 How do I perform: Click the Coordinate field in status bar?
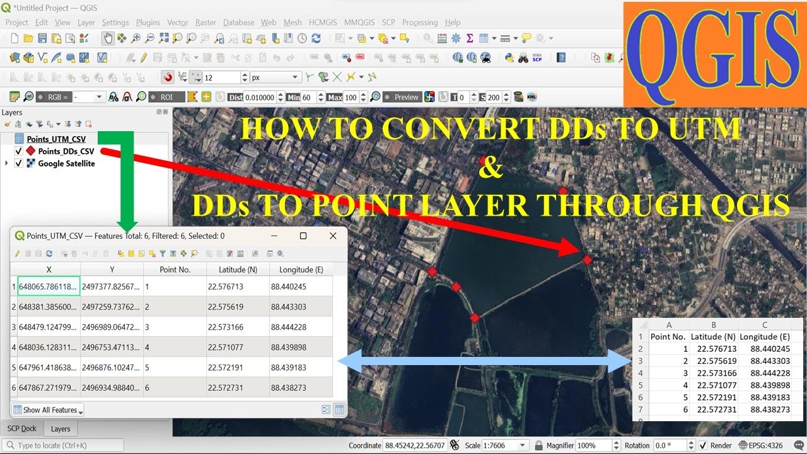pos(415,445)
